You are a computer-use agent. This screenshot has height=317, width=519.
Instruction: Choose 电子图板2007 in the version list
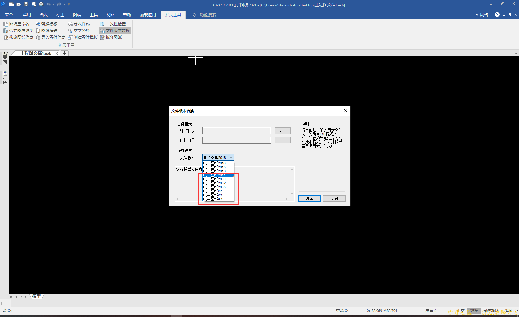click(x=218, y=183)
